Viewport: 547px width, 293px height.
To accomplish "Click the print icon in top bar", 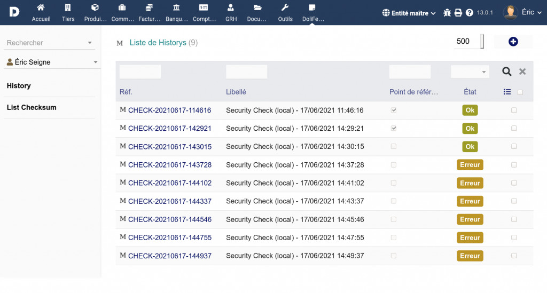I will (x=458, y=13).
